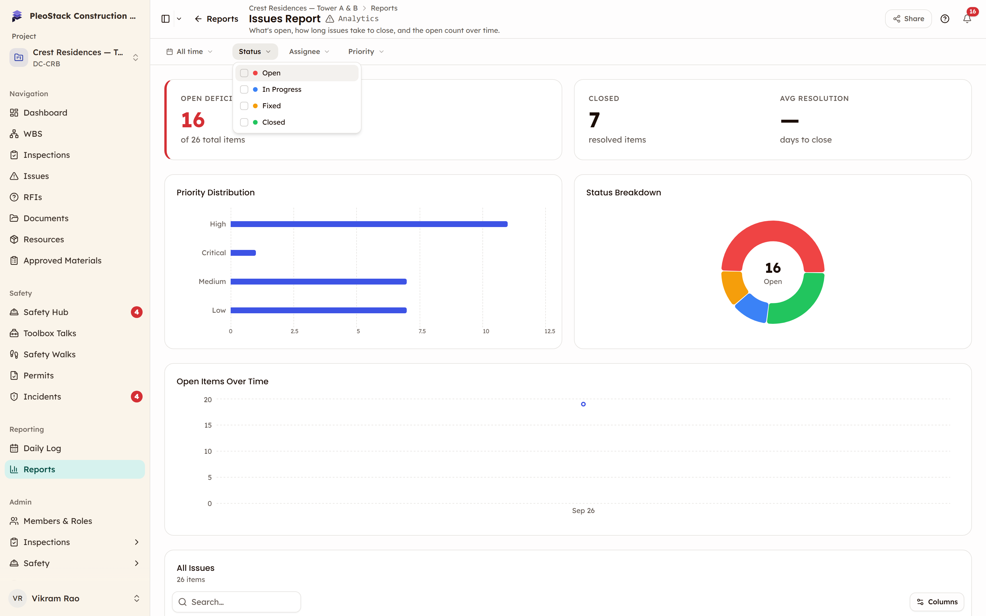Click the Resources box icon
This screenshot has width=986, height=616.
click(14, 240)
